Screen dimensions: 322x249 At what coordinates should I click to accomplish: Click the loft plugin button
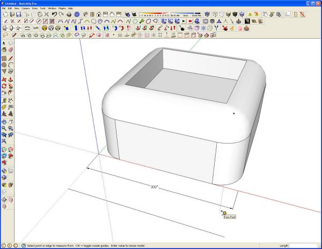(x=36, y=28)
